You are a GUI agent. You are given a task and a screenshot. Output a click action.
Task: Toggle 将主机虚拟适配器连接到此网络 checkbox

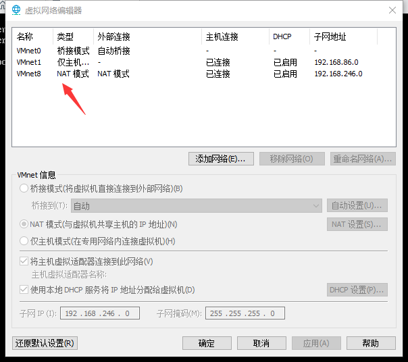[25, 261]
